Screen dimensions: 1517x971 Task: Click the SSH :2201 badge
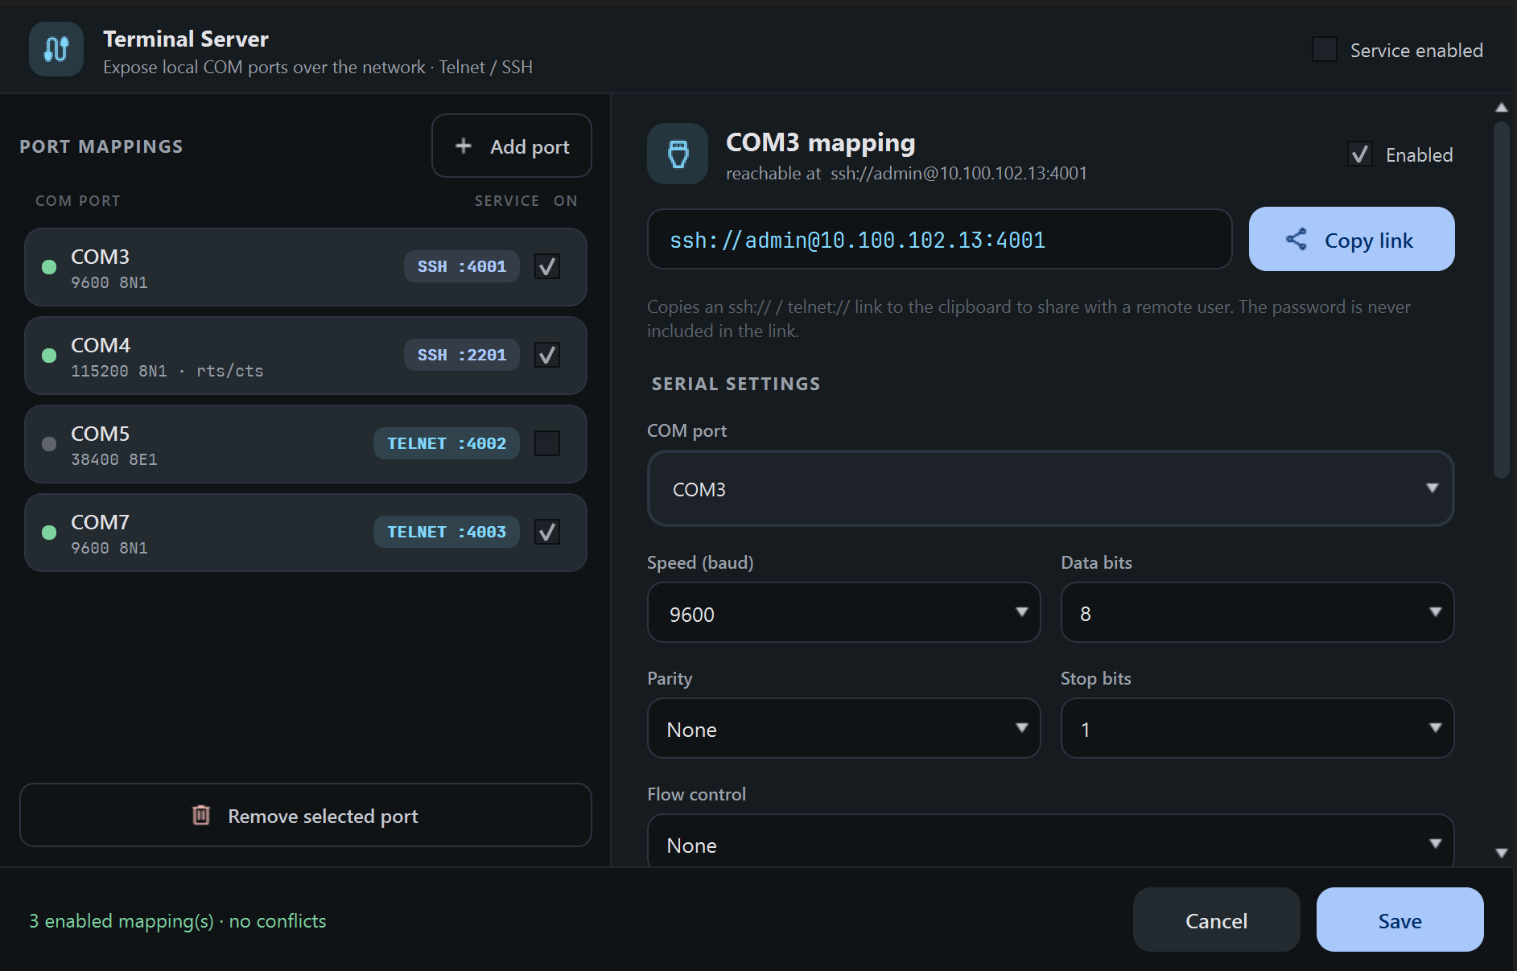[462, 355]
